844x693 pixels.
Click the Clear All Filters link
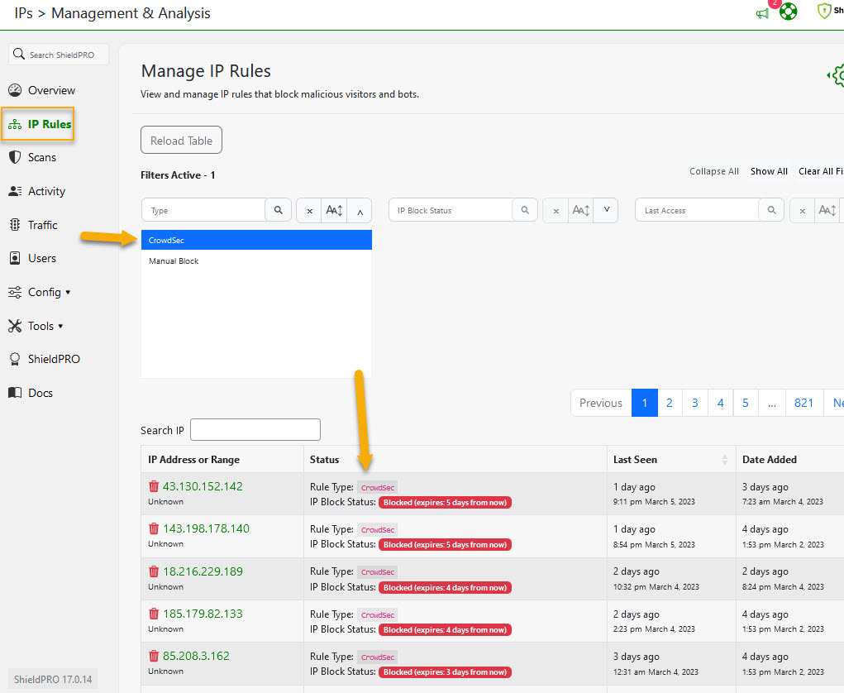820,171
